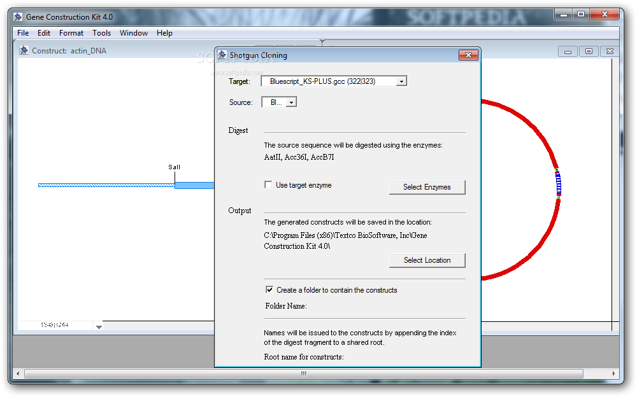Uncheck Create a folder to contain constructs
The width and height of the screenshot is (637, 397).
tap(269, 290)
